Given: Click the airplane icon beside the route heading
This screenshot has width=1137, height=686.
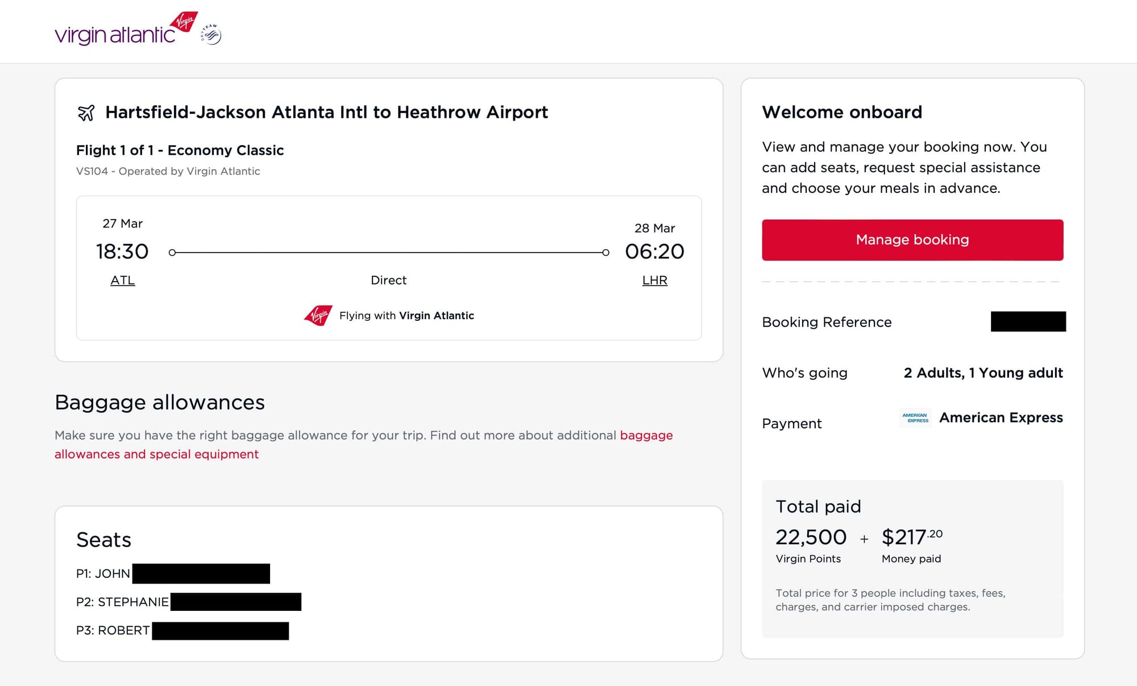Looking at the screenshot, I should tap(86, 112).
